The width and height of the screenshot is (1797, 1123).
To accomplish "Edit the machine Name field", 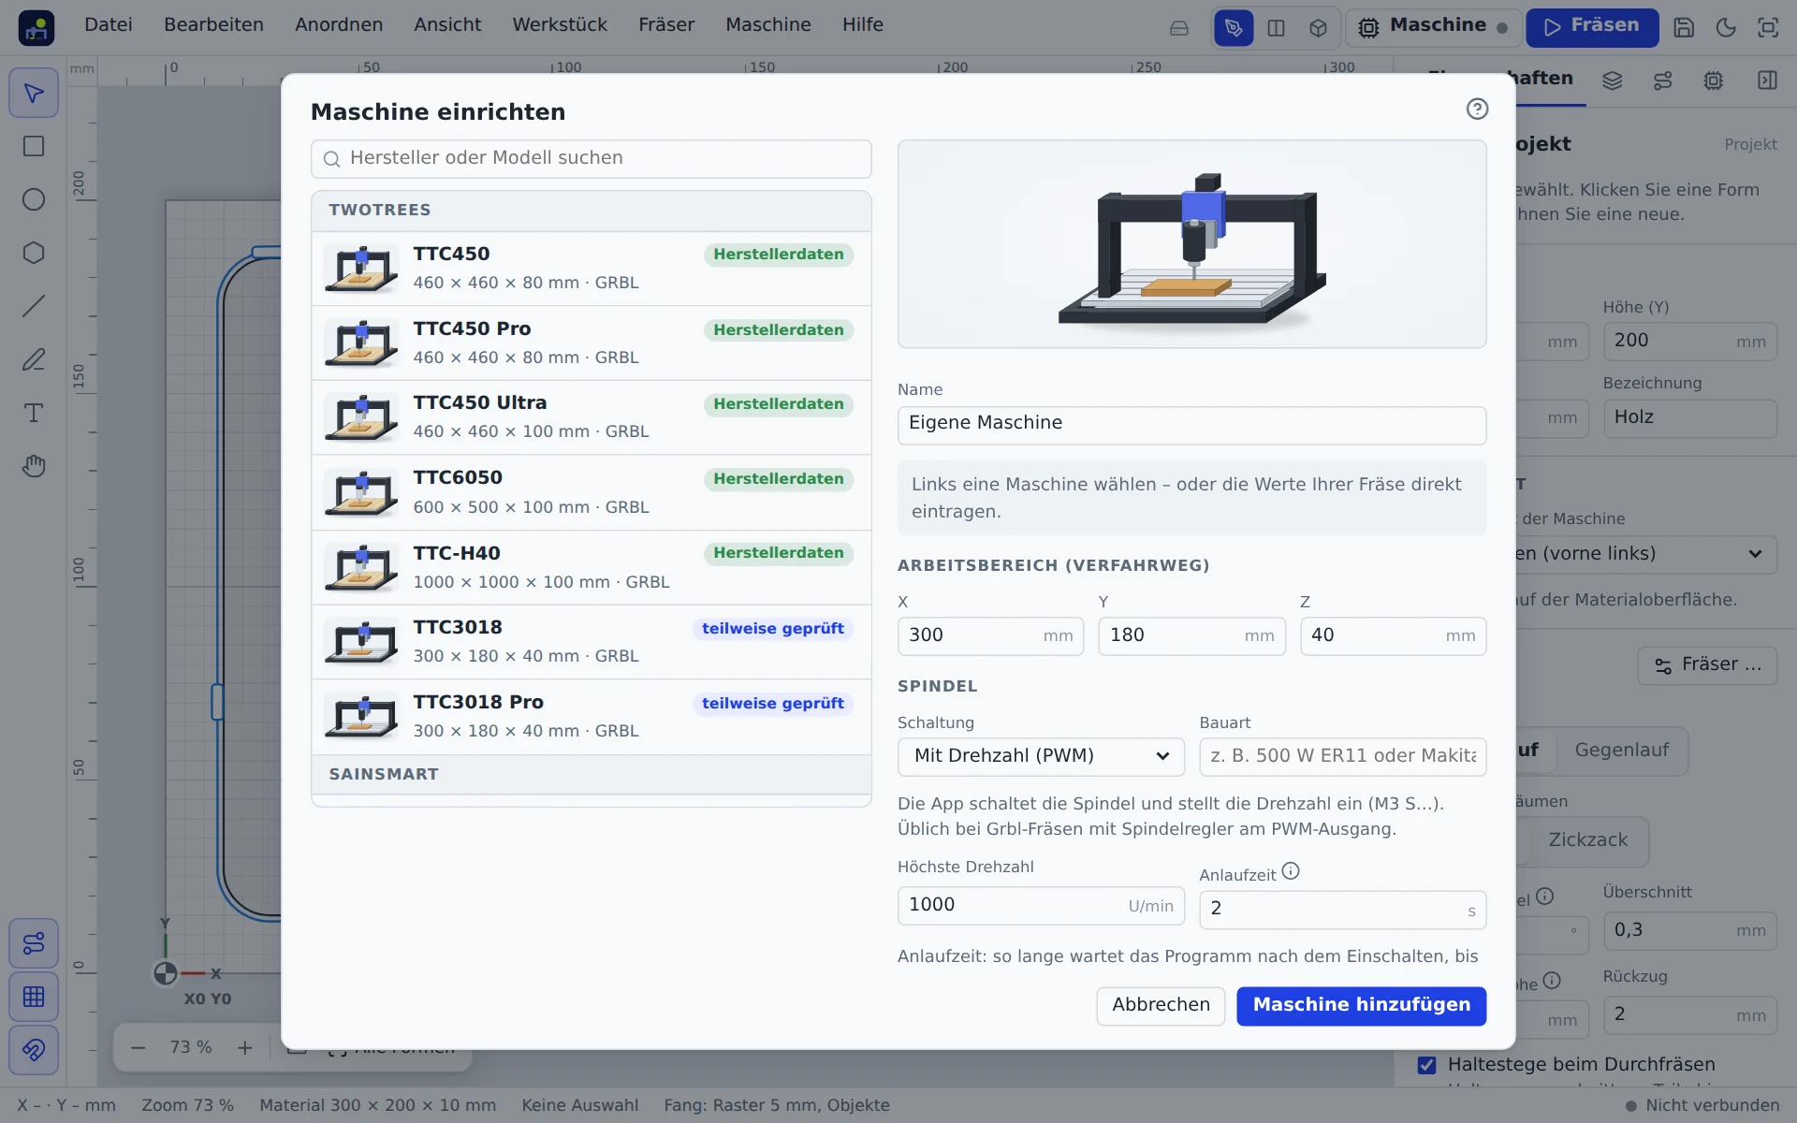I will pyautogui.click(x=1191, y=425).
